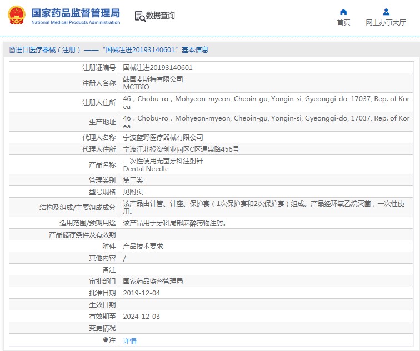The width and height of the screenshot is (420, 351).
Task: Click the agent name 宁波蓝野医疗器械有限公司
Action: [163, 137]
